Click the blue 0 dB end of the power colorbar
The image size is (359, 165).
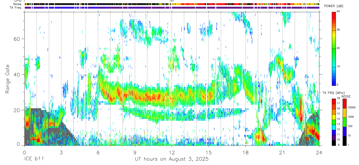click(334, 84)
